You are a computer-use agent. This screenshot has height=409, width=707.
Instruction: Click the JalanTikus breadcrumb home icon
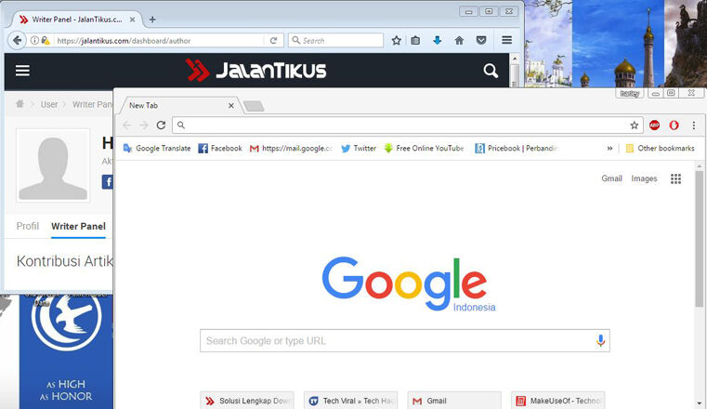click(x=20, y=104)
